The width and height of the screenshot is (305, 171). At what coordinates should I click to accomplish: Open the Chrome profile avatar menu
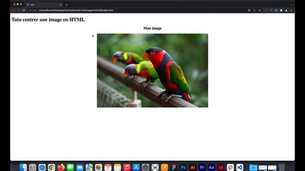tap(286, 10)
